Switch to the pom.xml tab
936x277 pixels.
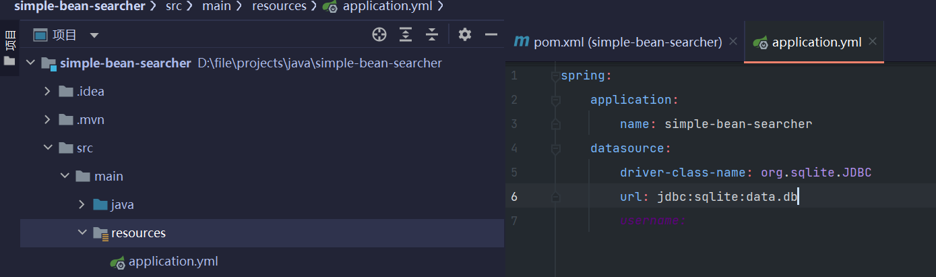[627, 42]
